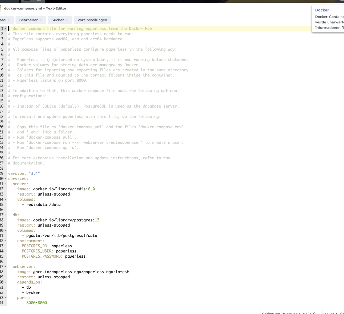Screen dimensions: 344x314
Task: Open the Bearbeiten dropdown menu
Action: point(30,20)
